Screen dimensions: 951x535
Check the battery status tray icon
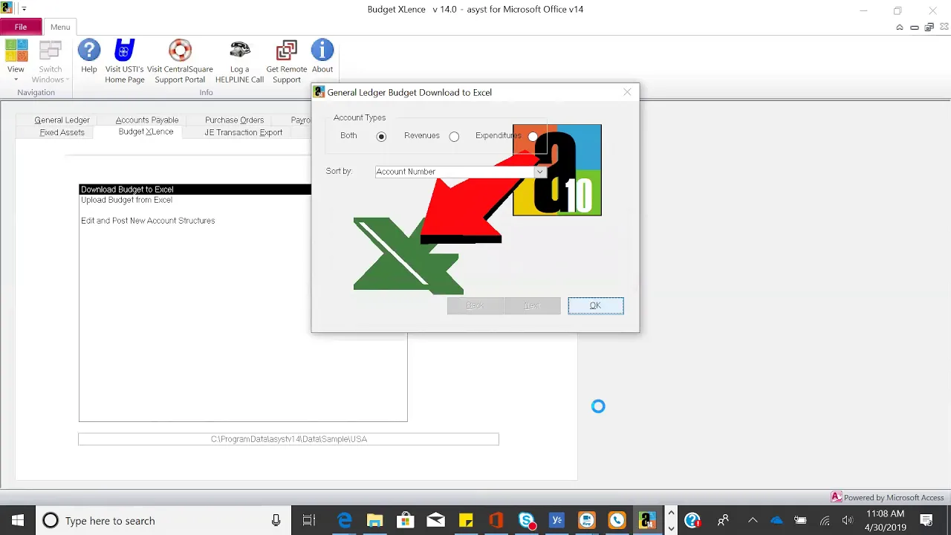tap(800, 520)
